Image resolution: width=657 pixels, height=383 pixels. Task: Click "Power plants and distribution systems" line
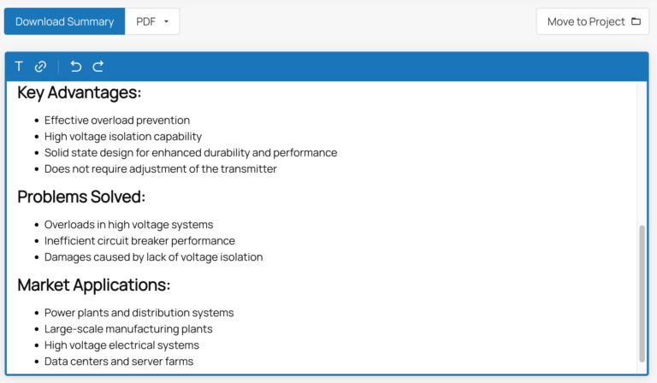click(x=139, y=313)
